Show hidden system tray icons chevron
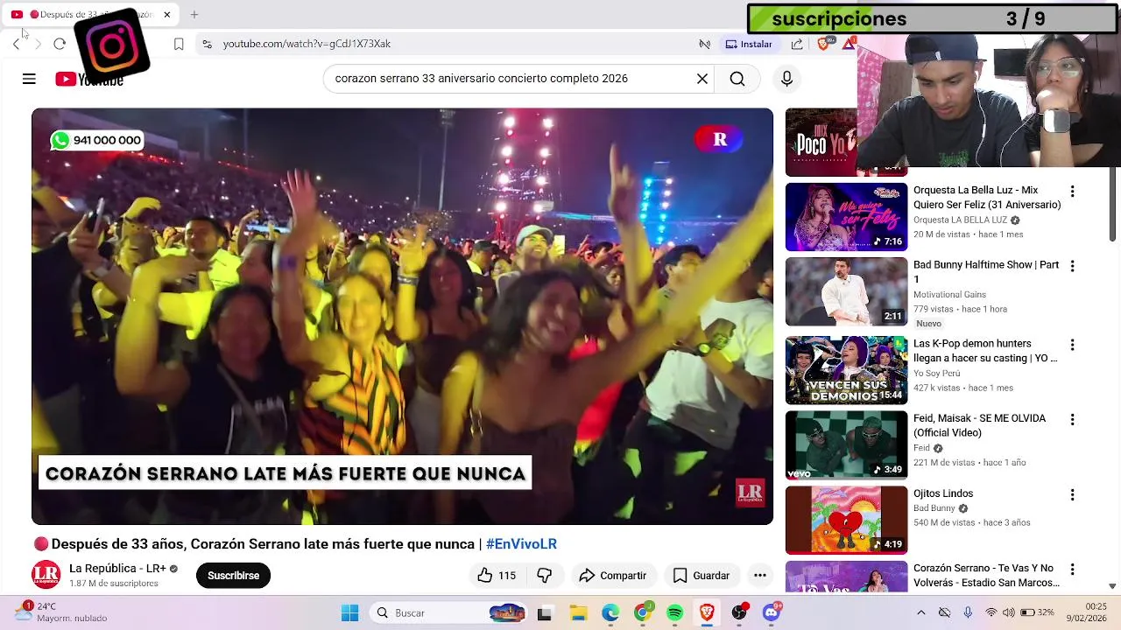This screenshot has width=1121, height=630. click(920, 612)
